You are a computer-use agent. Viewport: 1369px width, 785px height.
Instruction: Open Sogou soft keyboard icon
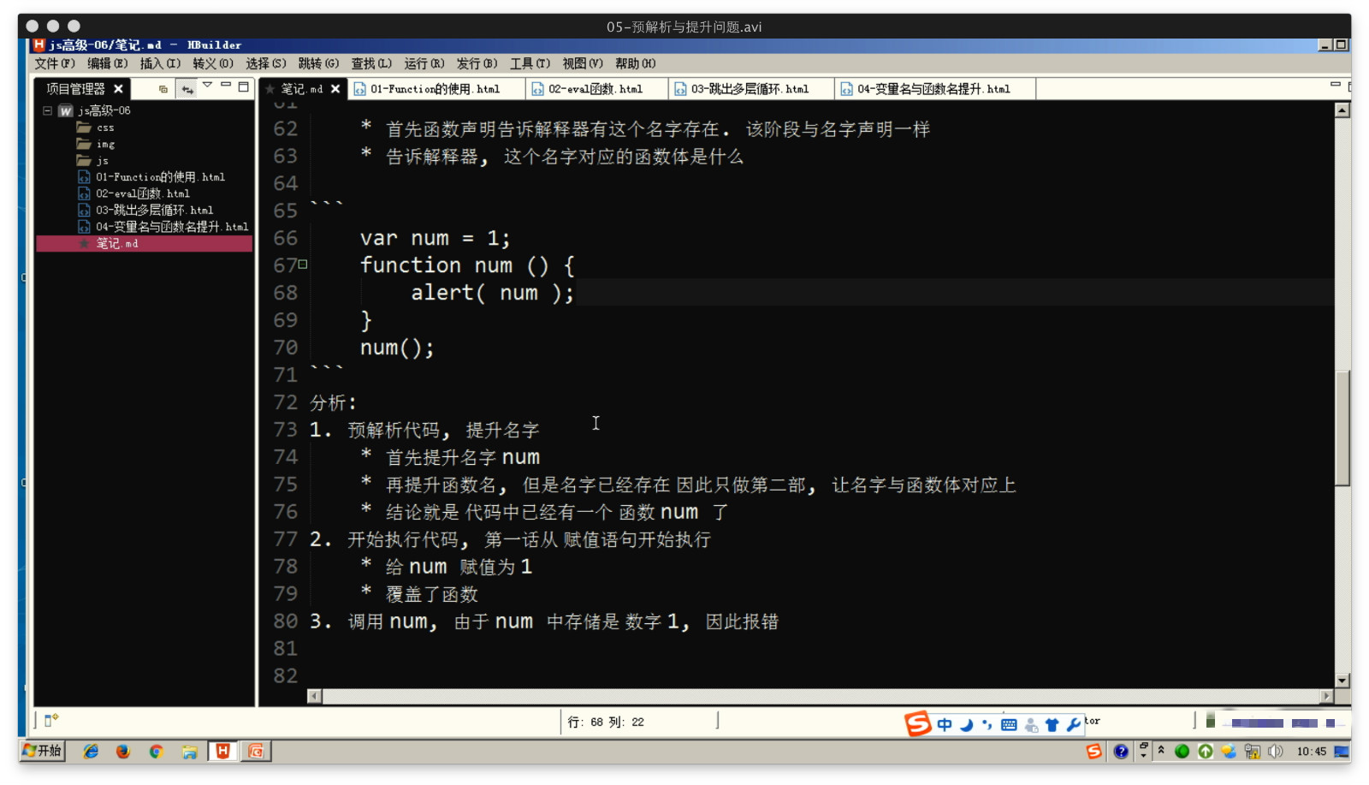pos(1009,724)
